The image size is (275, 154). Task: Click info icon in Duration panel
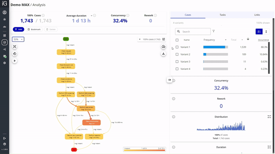coord(174,147)
